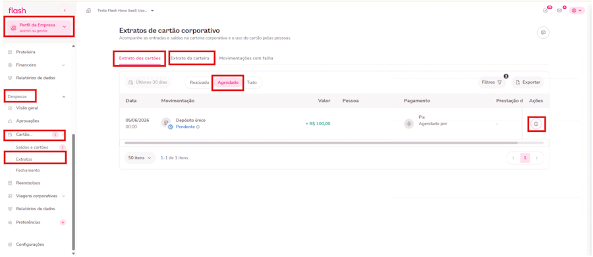The width and height of the screenshot is (593, 257).
Task: Click the Pix payment icon
Action: (x=409, y=124)
